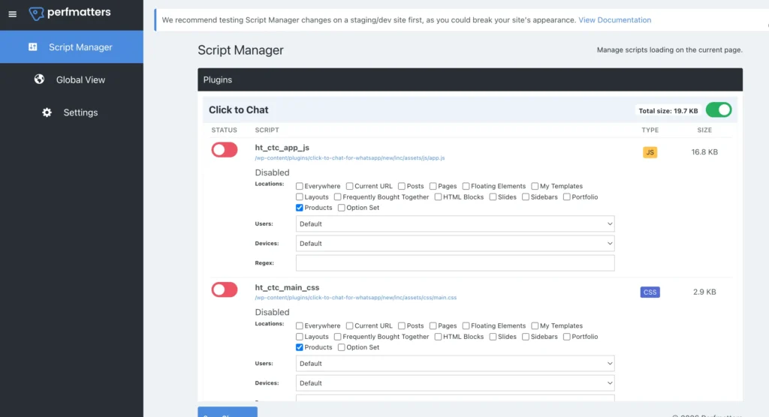Click the CSS type badge
The height and width of the screenshot is (417, 769).
(650, 292)
